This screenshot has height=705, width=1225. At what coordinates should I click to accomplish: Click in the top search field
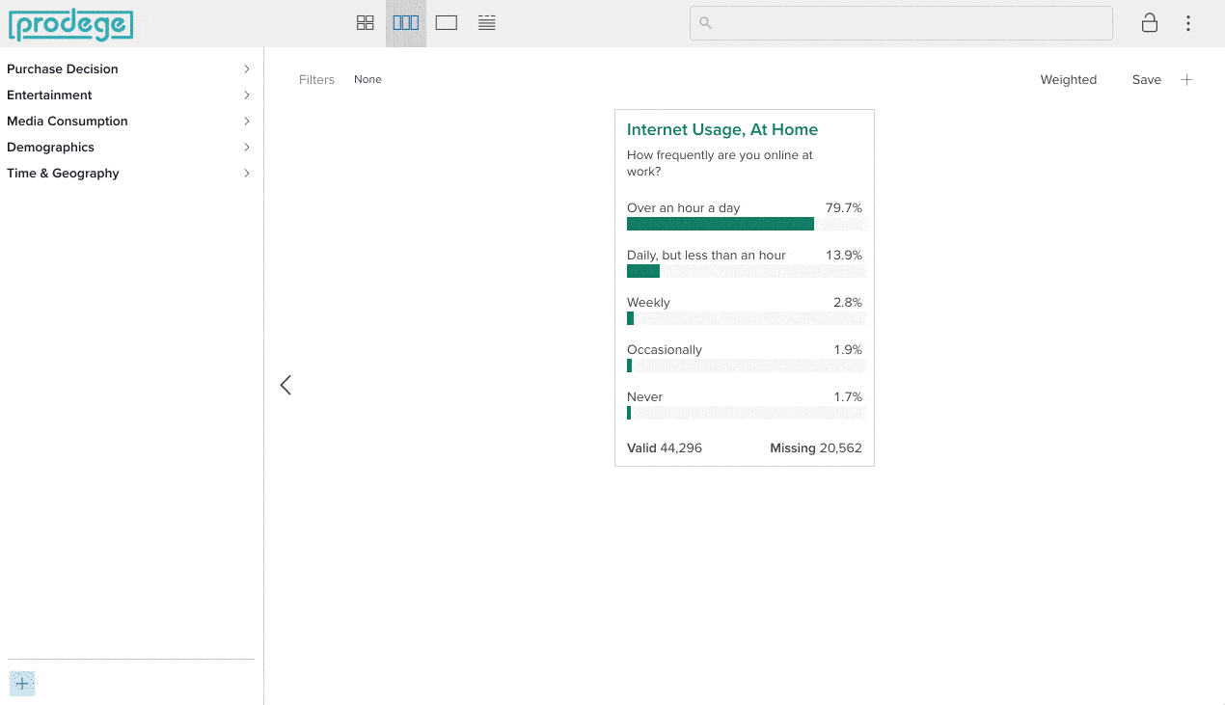901,23
